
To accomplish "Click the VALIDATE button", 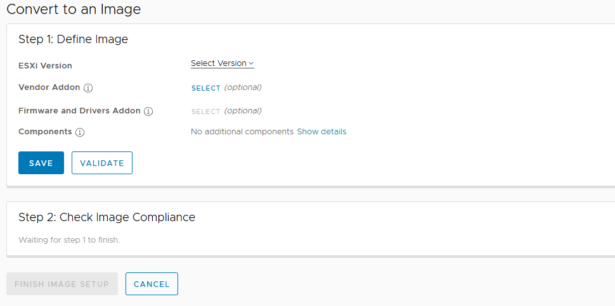I will coord(102,163).
